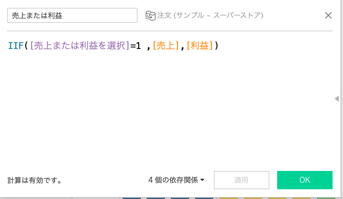Click the closing parenthesis ending the formula
This screenshot has width=343, height=199.
pyautogui.click(x=216, y=46)
